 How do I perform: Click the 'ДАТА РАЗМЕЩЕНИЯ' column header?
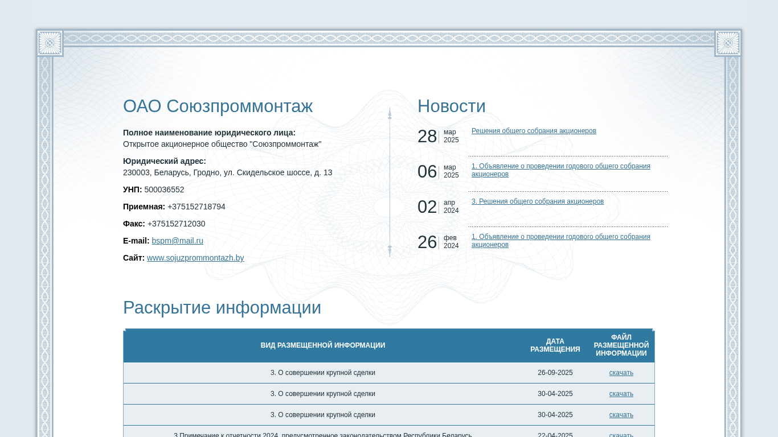555,345
